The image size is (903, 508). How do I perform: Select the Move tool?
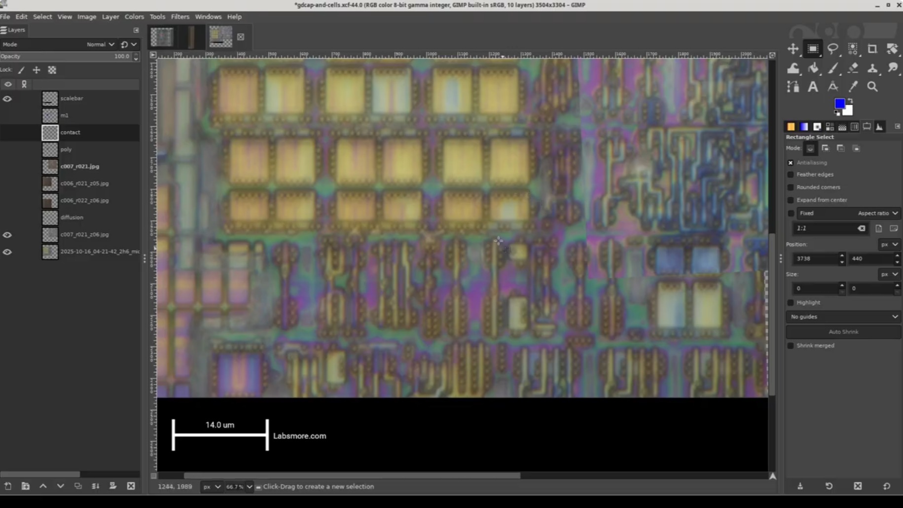click(793, 49)
